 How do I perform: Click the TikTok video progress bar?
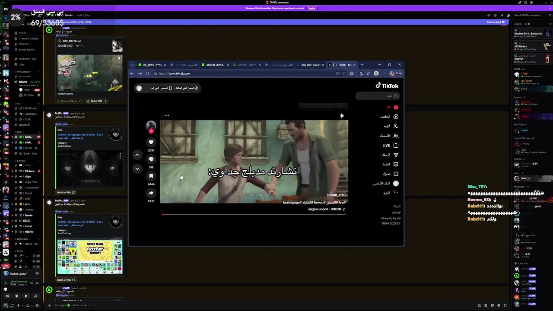[254, 214]
